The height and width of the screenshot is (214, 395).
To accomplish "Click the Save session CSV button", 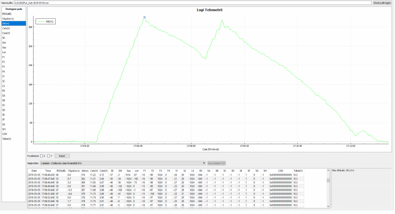I will (x=216, y=162).
